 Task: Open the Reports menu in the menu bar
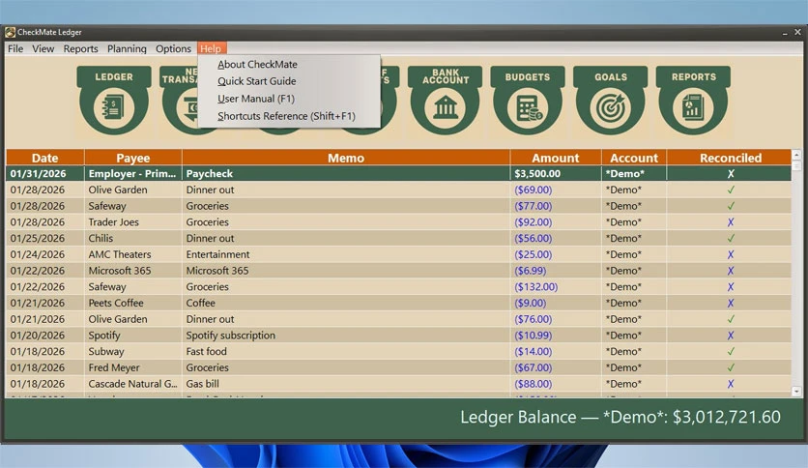[x=80, y=48]
